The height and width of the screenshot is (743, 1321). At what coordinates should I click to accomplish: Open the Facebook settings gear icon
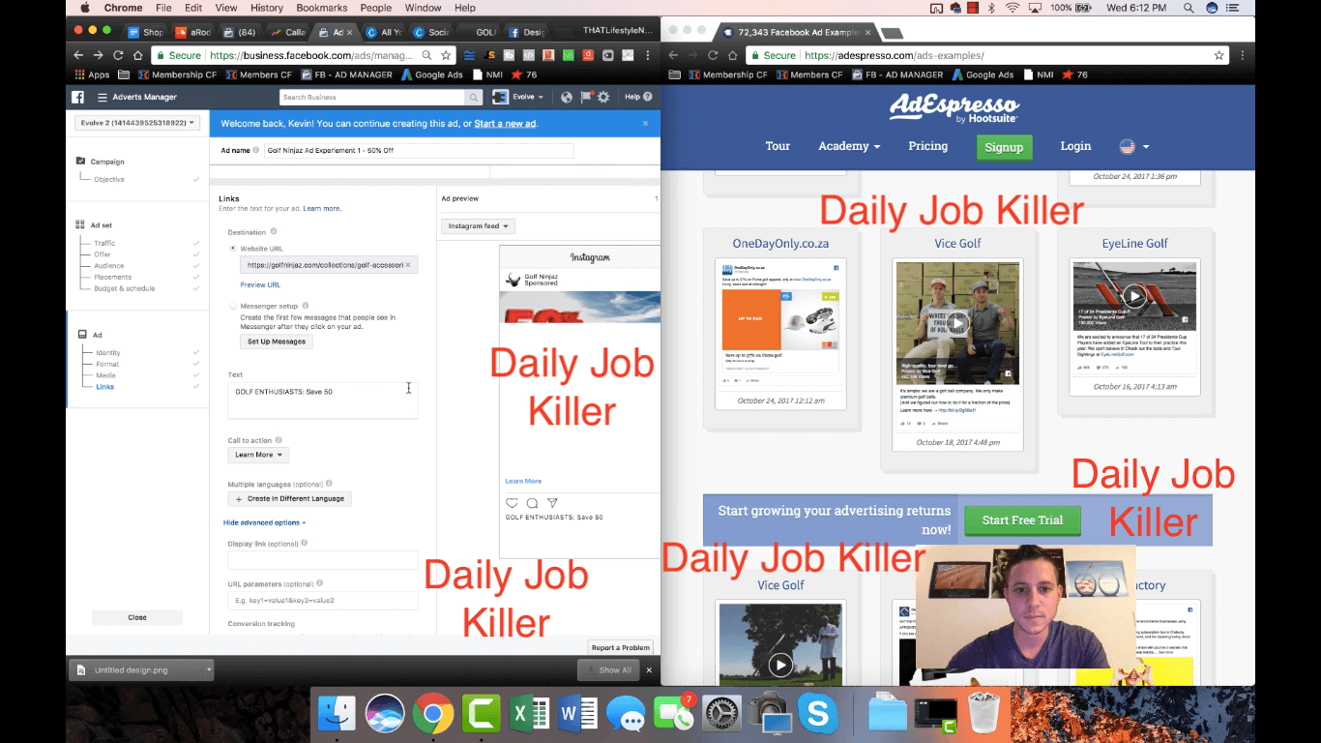coord(604,97)
